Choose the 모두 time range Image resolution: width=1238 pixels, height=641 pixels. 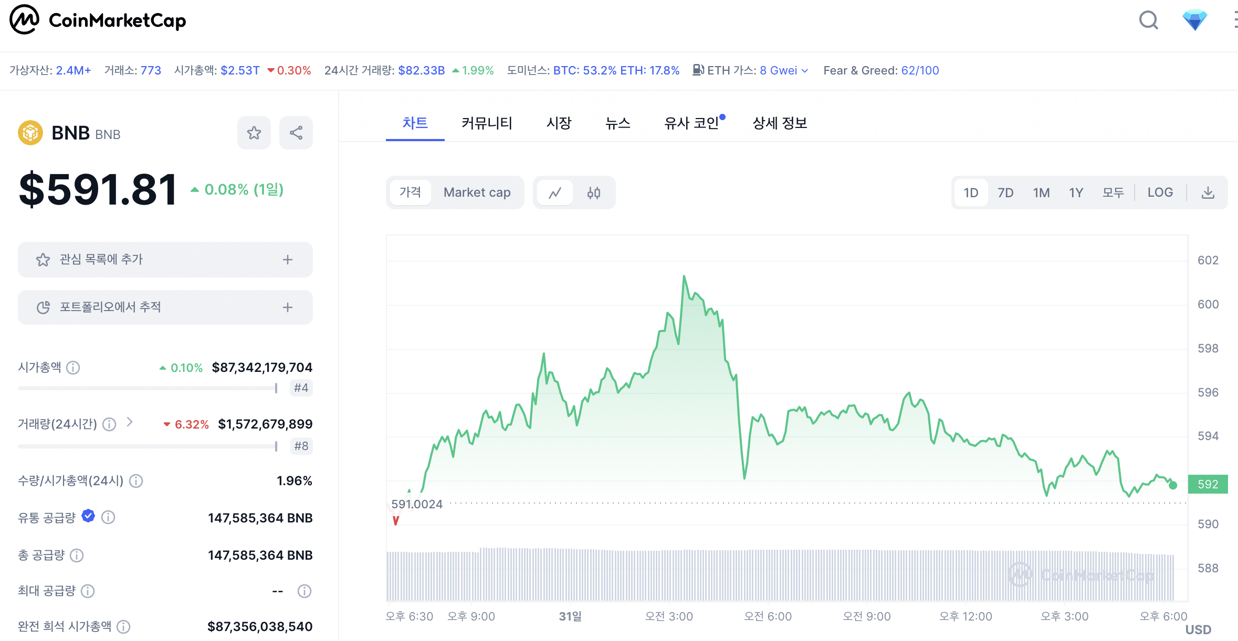tap(1113, 193)
